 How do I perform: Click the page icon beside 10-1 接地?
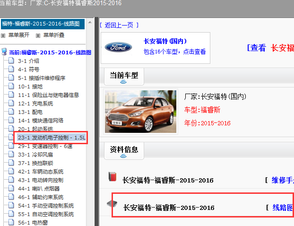pyautogui.click(x=11, y=86)
